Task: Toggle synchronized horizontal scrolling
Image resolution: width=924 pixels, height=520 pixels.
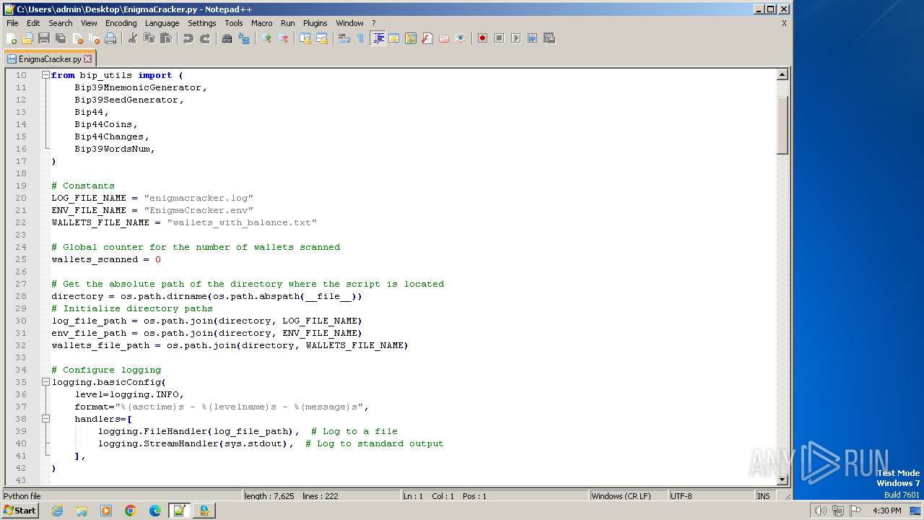Action: 322,38
